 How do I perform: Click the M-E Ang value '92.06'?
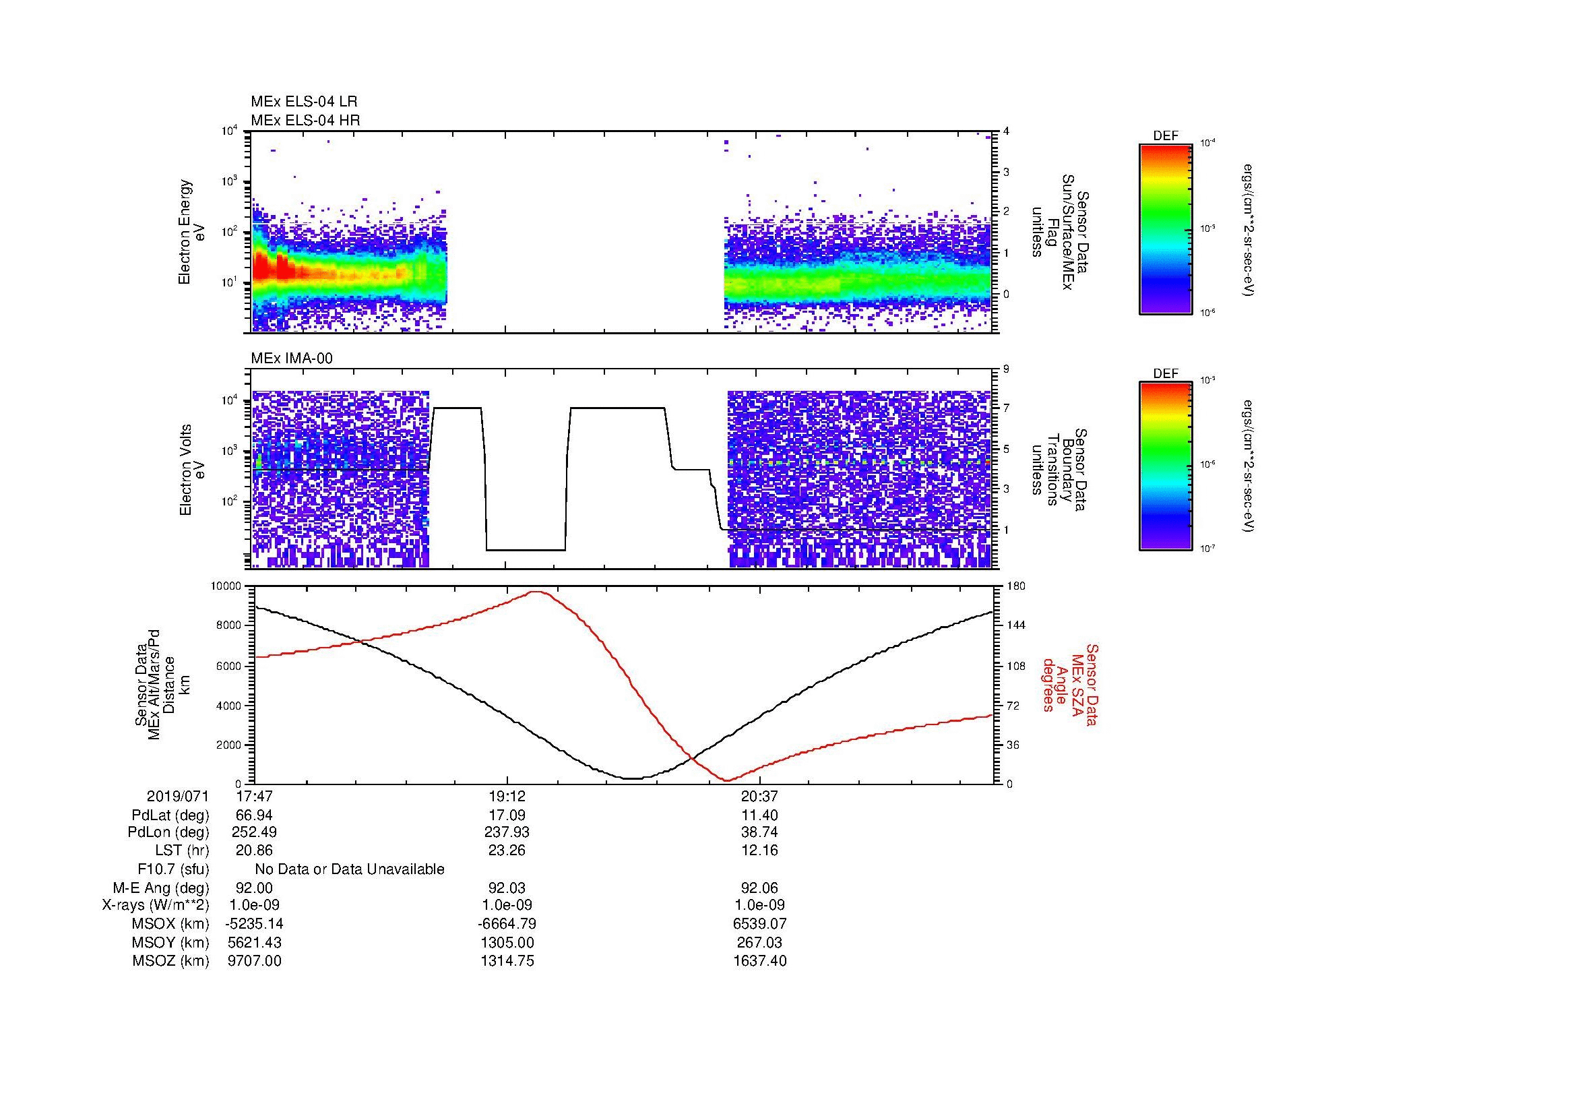pos(759,888)
